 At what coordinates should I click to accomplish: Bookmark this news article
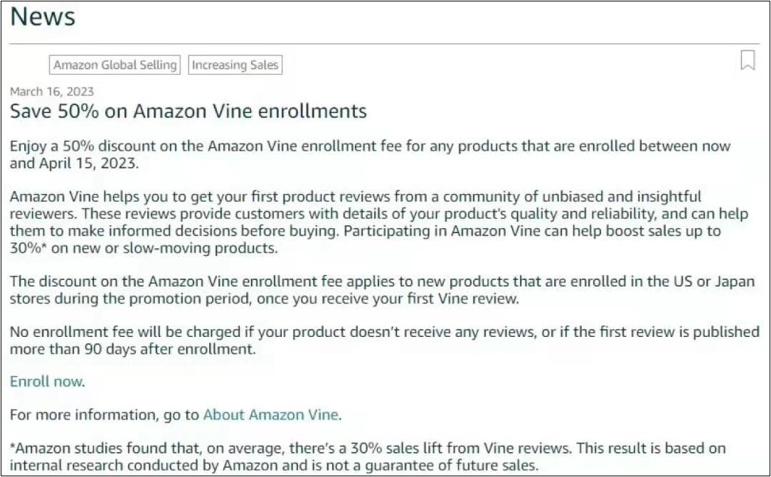(748, 60)
